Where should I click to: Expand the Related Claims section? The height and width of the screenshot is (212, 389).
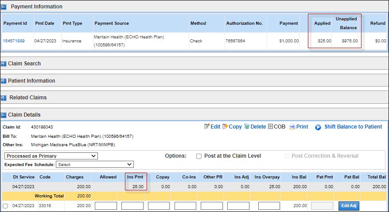4,98
